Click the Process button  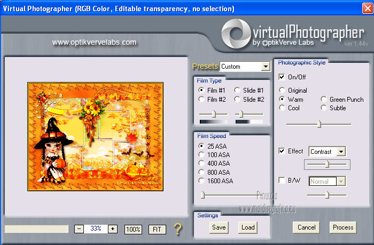click(343, 227)
